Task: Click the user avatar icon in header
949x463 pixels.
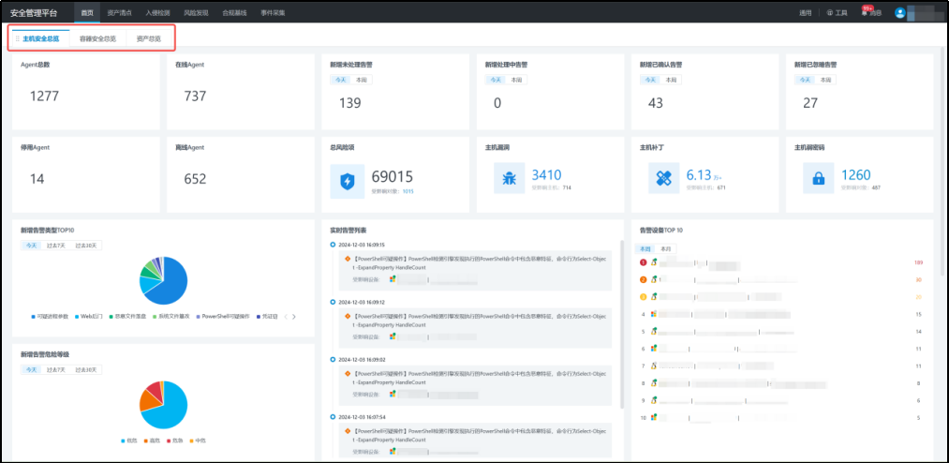Action: pos(900,13)
